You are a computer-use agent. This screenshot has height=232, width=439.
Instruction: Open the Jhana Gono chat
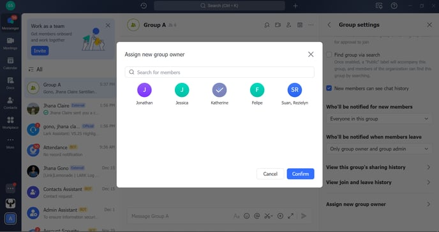70,171
